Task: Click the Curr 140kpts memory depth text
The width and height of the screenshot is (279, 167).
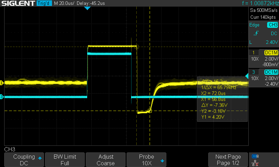Action: pyautogui.click(x=263, y=17)
